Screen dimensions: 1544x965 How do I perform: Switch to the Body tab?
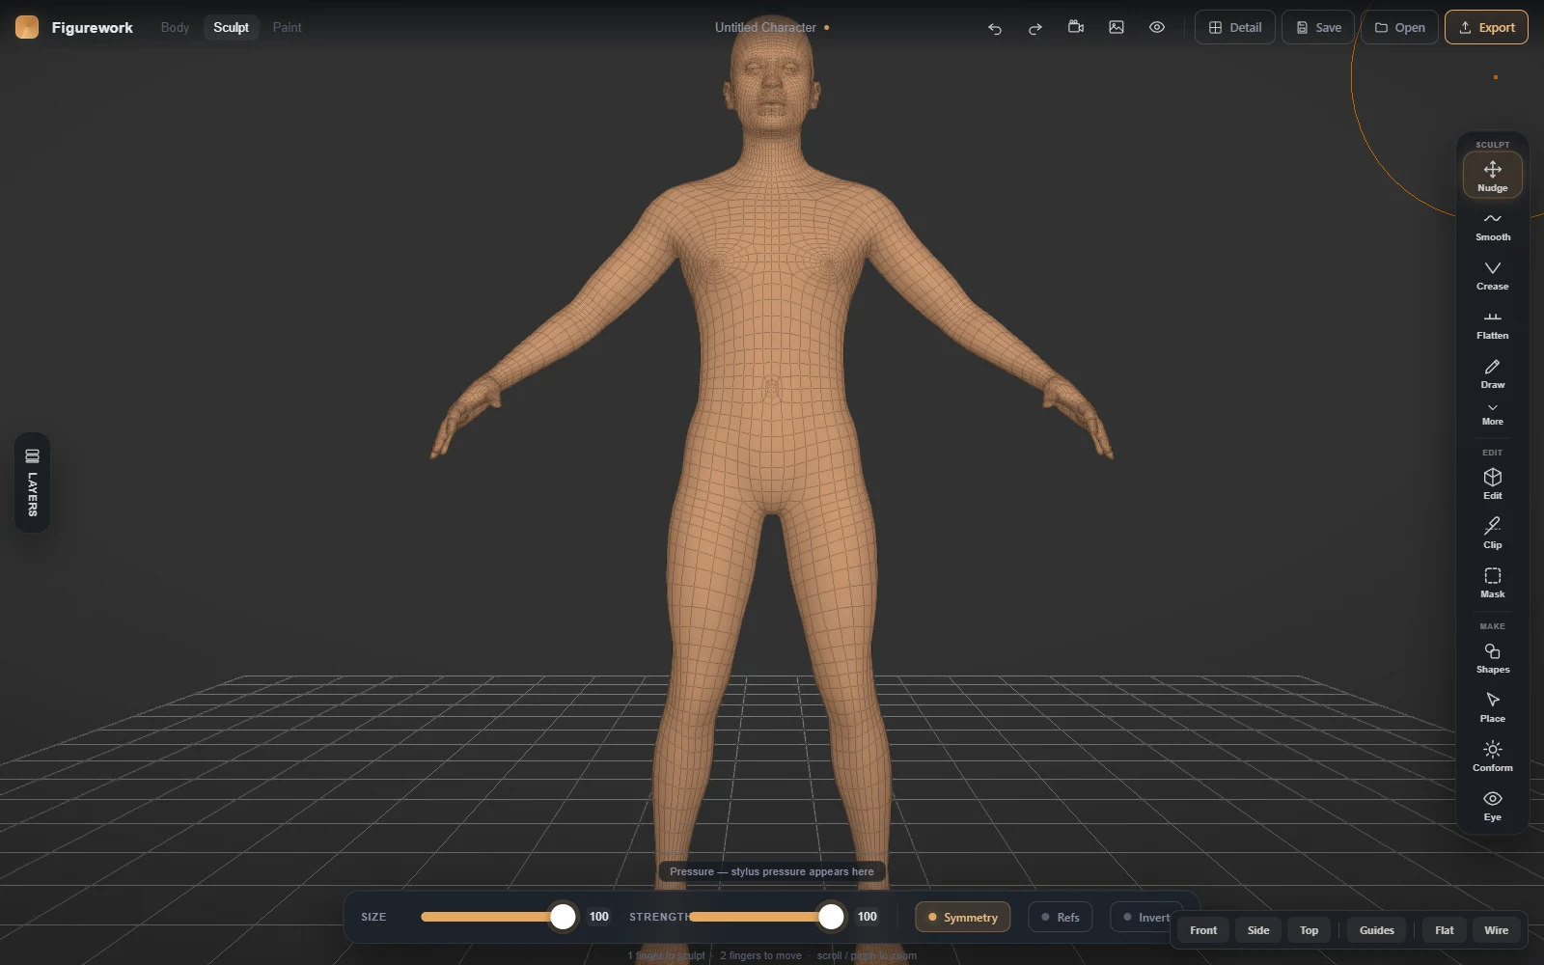(x=175, y=27)
